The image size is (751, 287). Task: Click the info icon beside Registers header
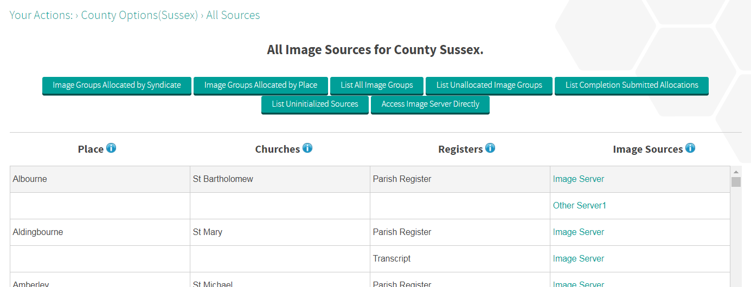click(490, 148)
